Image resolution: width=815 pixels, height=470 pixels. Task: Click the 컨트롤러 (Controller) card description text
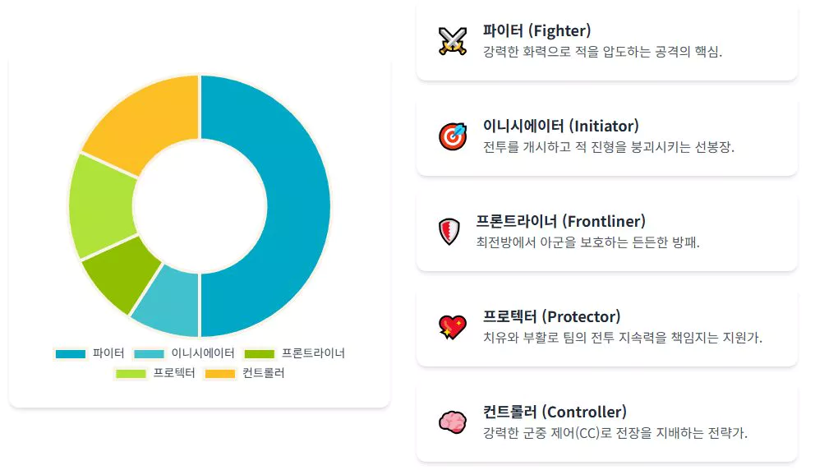pyautogui.click(x=615, y=433)
